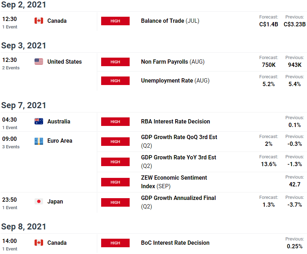The width and height of the screenshot is (307, 254).
Task: Click HIGH badge for Balance of Trade
Action: 115,21
